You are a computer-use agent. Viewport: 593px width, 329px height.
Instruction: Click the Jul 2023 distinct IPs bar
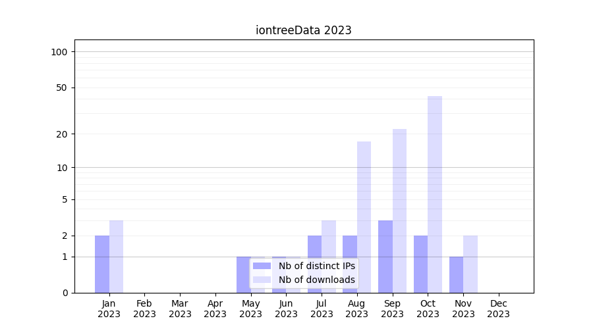tap(314, 264)
